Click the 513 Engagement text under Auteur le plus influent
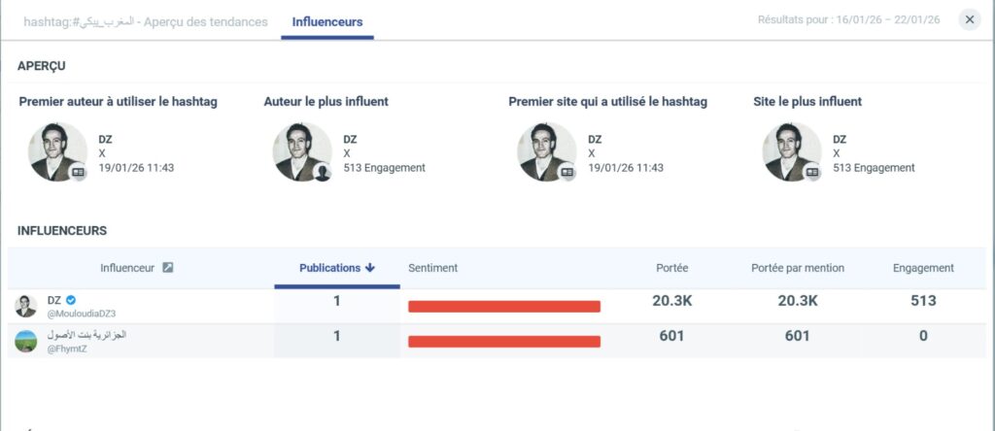The image size is (995, 431). point(385,168)
